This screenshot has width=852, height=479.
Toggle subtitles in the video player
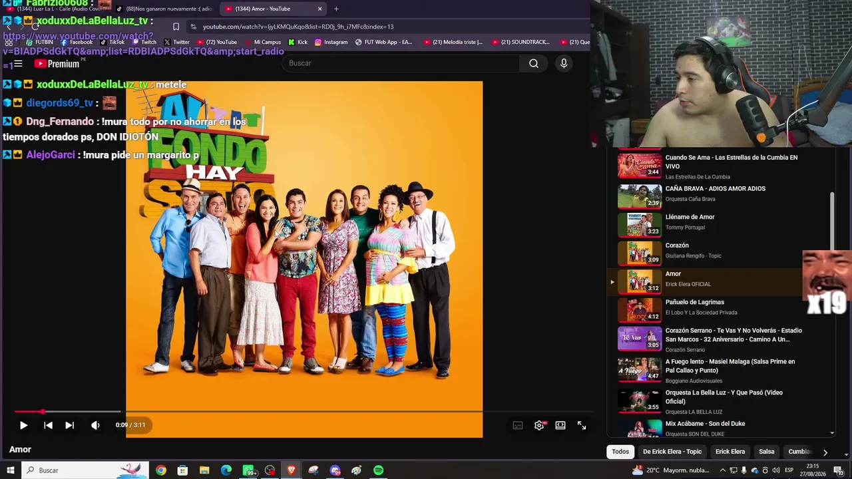point(518,425)
